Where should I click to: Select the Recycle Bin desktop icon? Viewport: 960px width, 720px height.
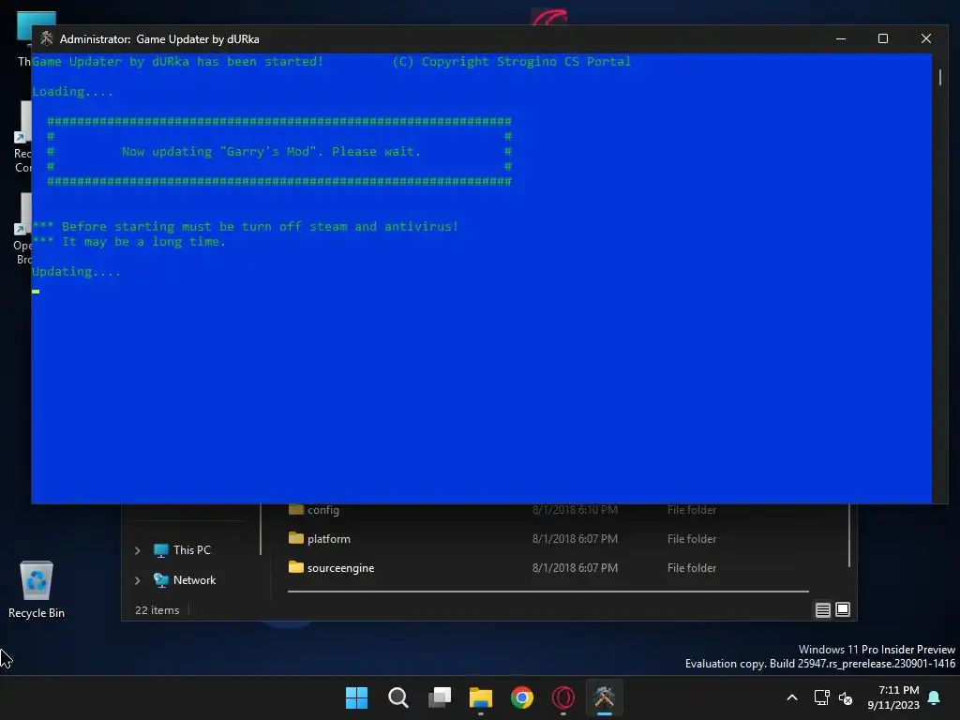(x=37, y=590)
